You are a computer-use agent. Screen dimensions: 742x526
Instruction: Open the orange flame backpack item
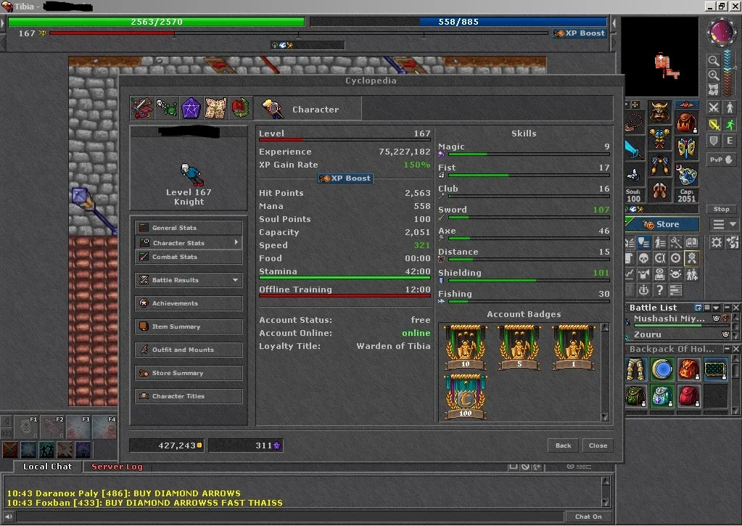tap(688, 369)
